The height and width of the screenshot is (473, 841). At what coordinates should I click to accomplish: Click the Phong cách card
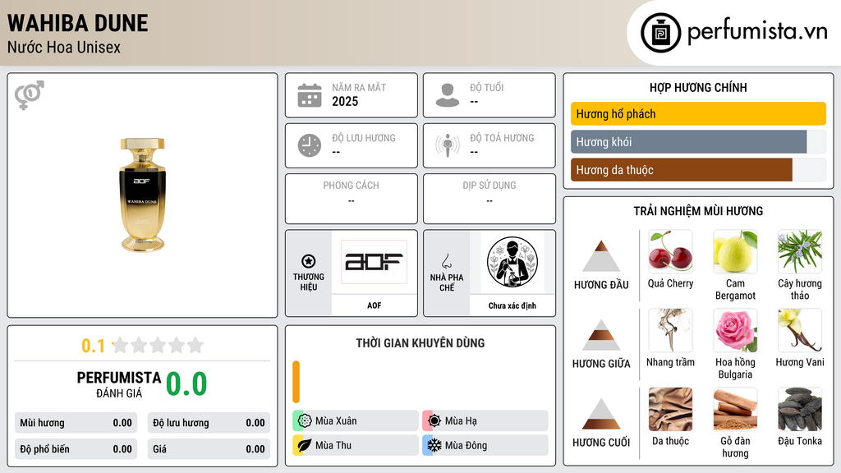click(x=352, y=199)
